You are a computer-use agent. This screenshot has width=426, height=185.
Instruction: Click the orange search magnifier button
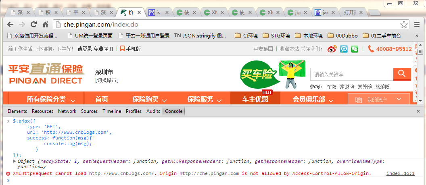402,74
